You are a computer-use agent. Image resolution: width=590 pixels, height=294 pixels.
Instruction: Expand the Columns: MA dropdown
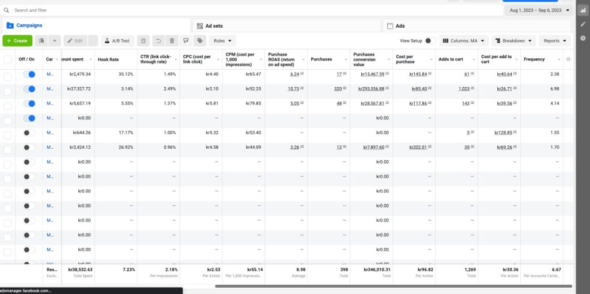click(464, 41)
